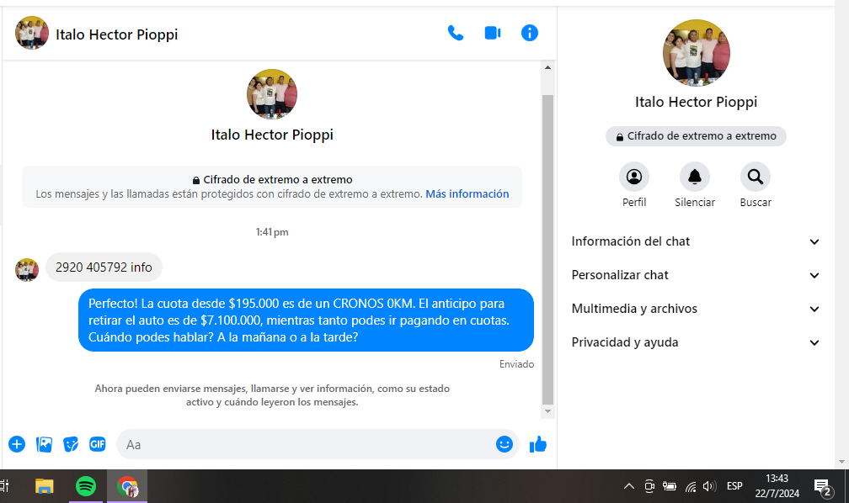The width and height of the screenshot is (849, 503).
Task: Toggle the conversation info panel icon
Action: click(x=529, y=33)
